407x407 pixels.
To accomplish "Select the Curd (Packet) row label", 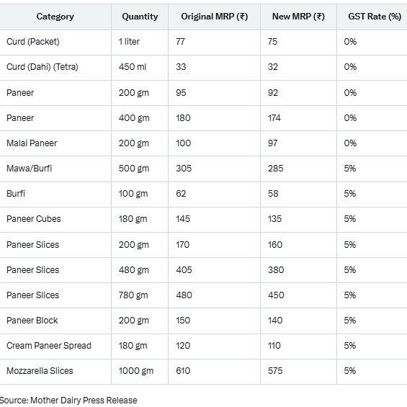I will click(x=33, y=42).
